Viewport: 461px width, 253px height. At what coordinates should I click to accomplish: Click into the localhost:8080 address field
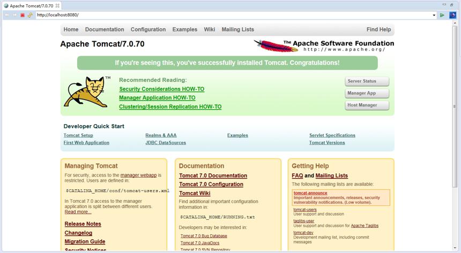[x=234, y=15]
